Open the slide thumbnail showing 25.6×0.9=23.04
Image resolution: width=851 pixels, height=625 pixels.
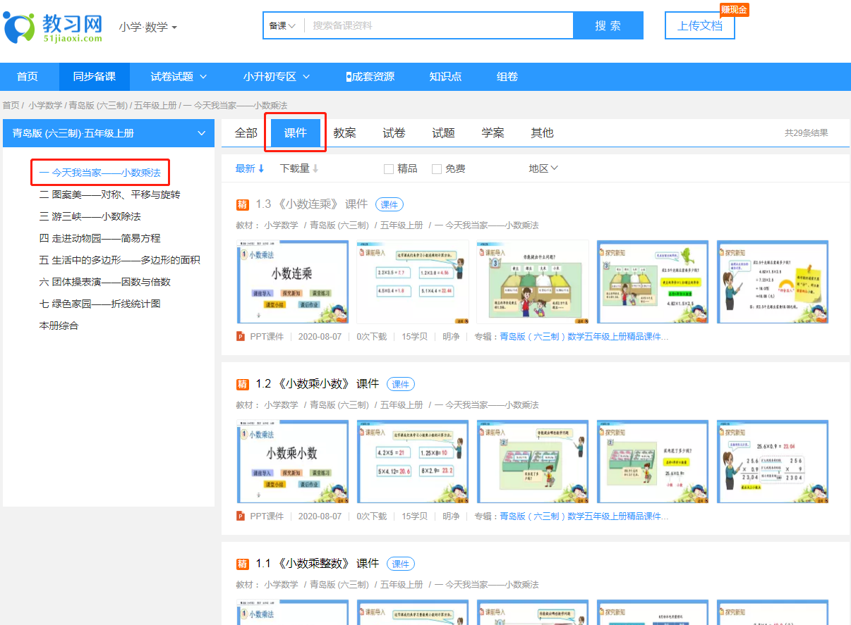773,462
